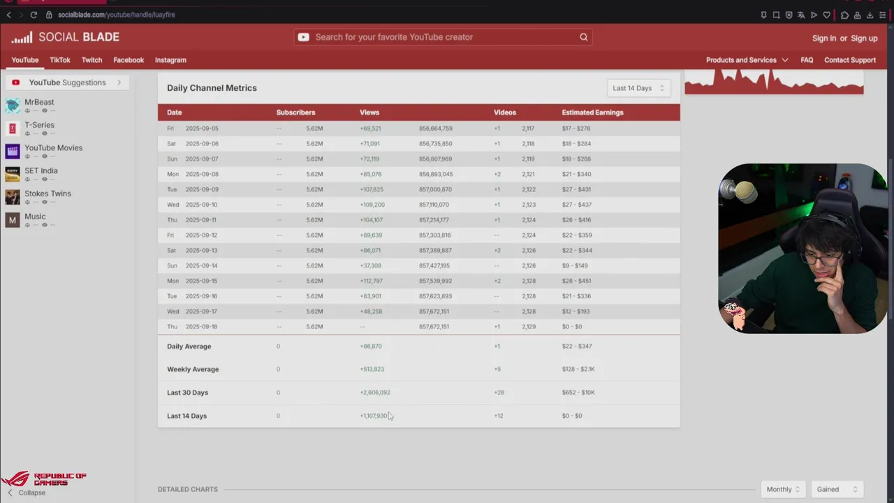
Task: Click the +109,200 views value
Action: [x=372, y=205]
